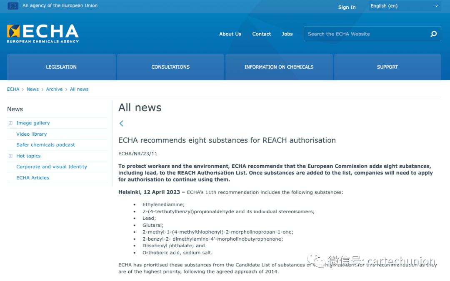This screenshot has width=450, height=281.
Task: Open the CONSULTATIONS menu
Action: click(170, 67)
